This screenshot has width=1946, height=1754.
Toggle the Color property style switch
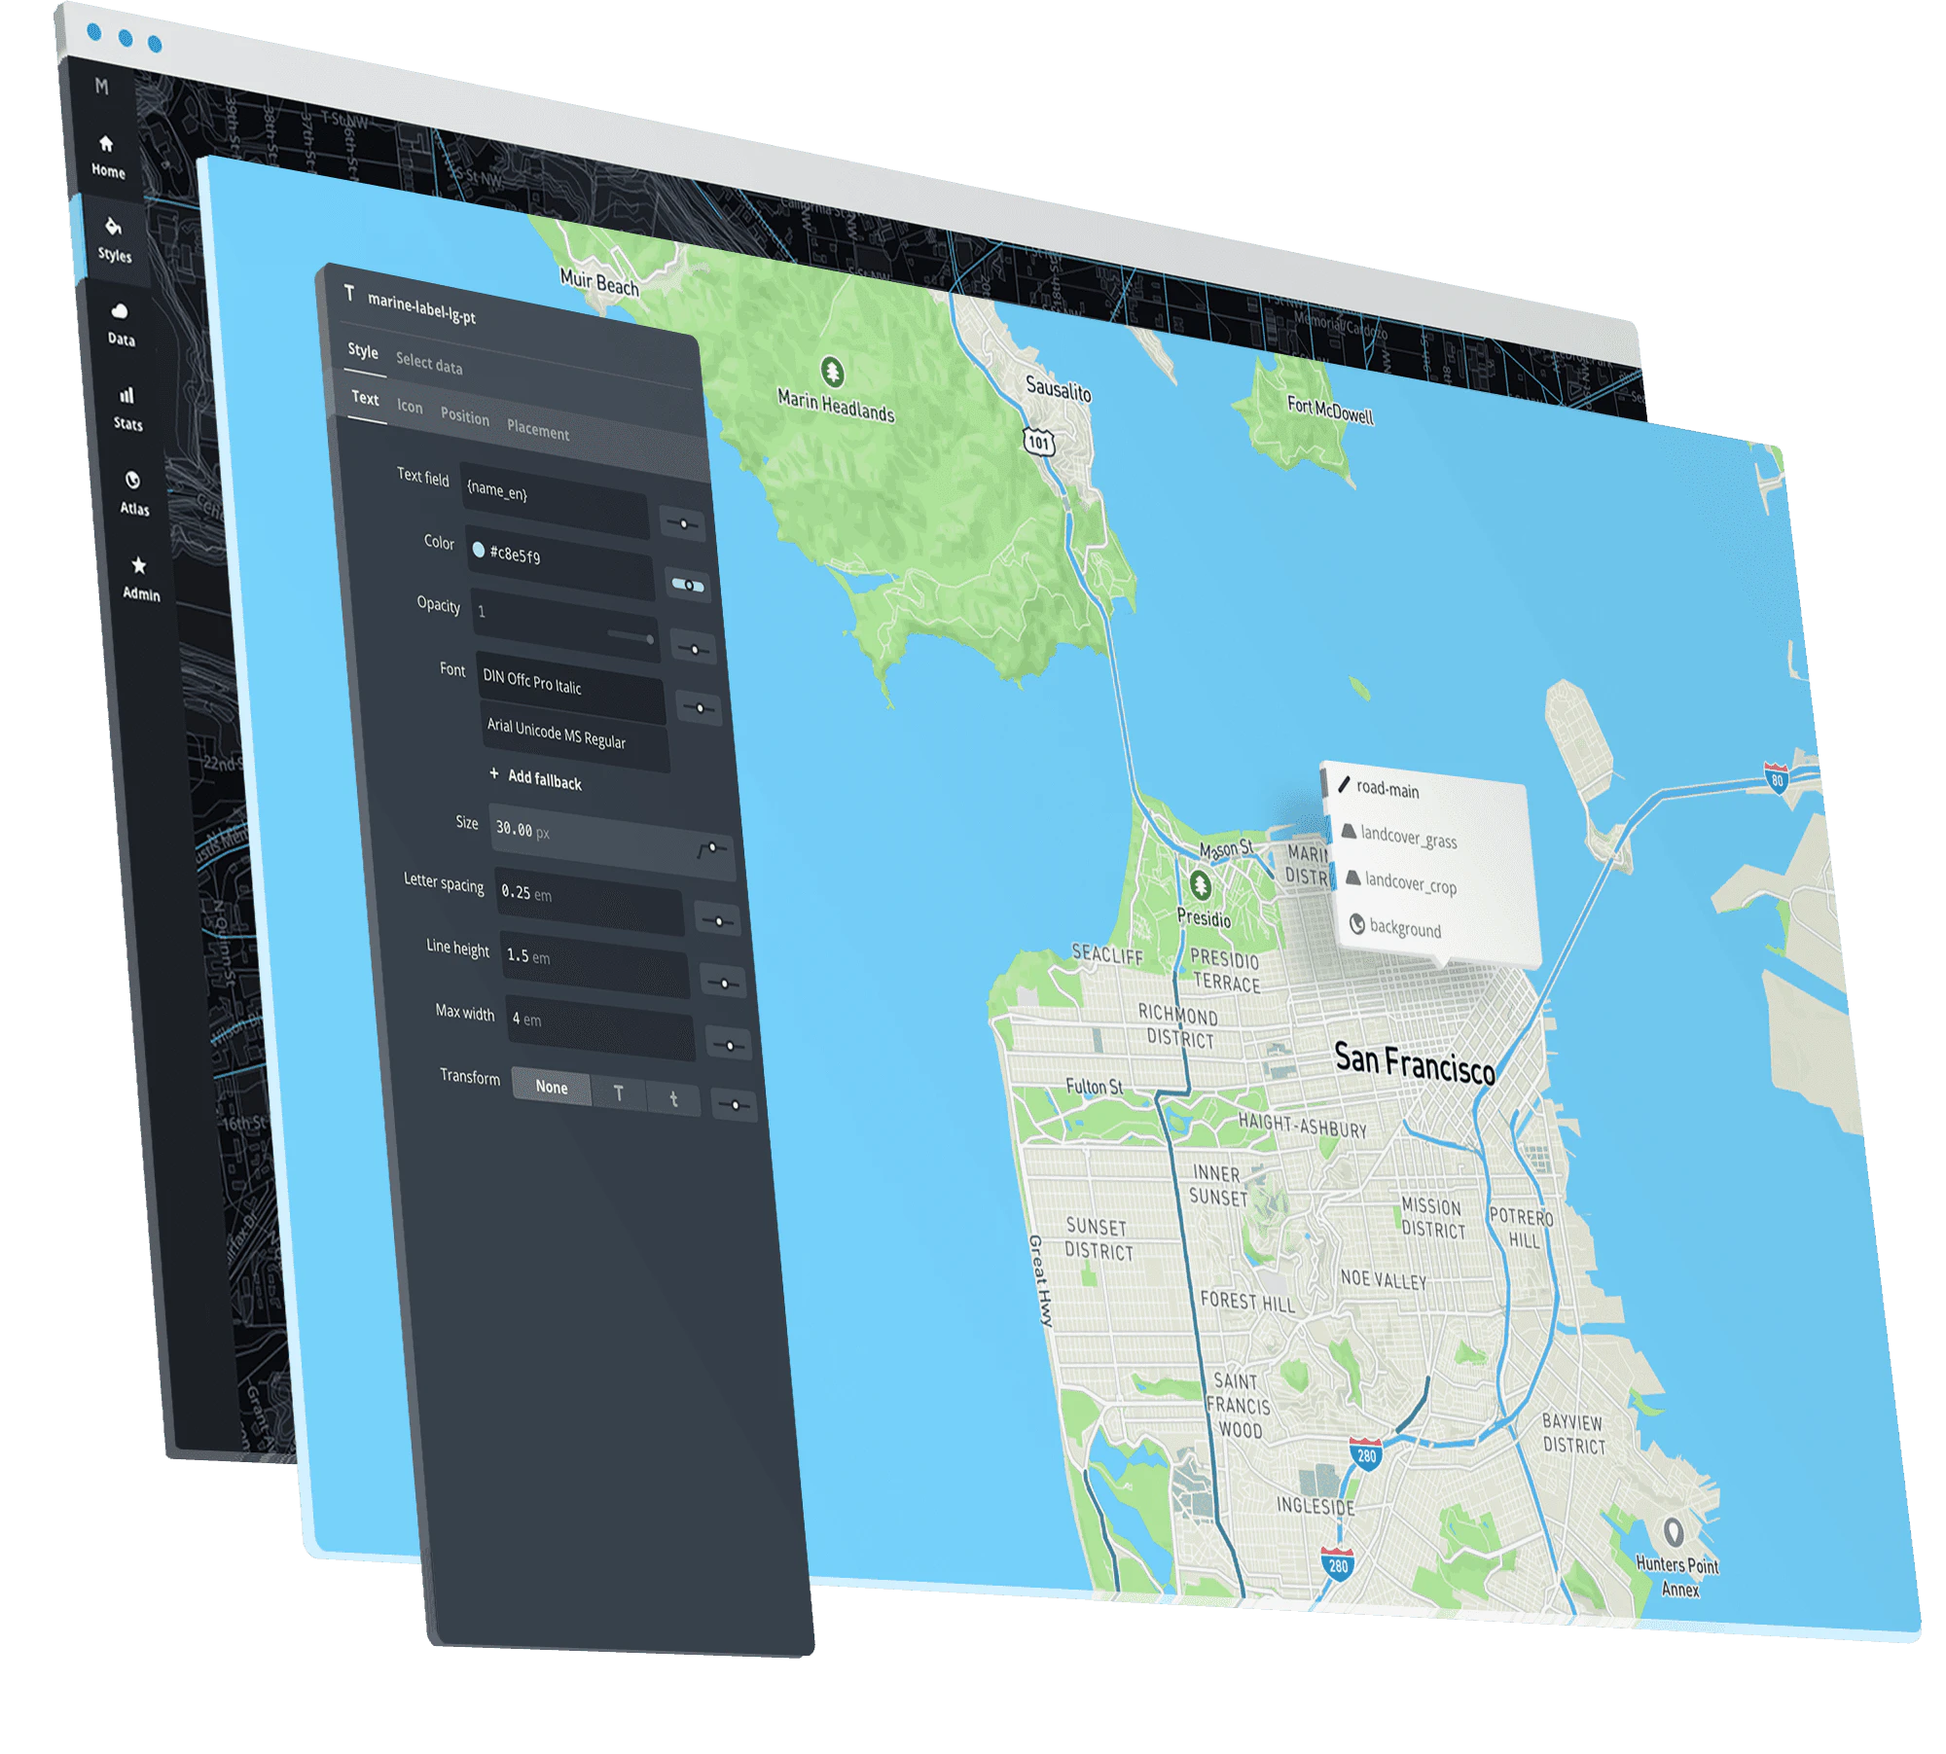688,586
